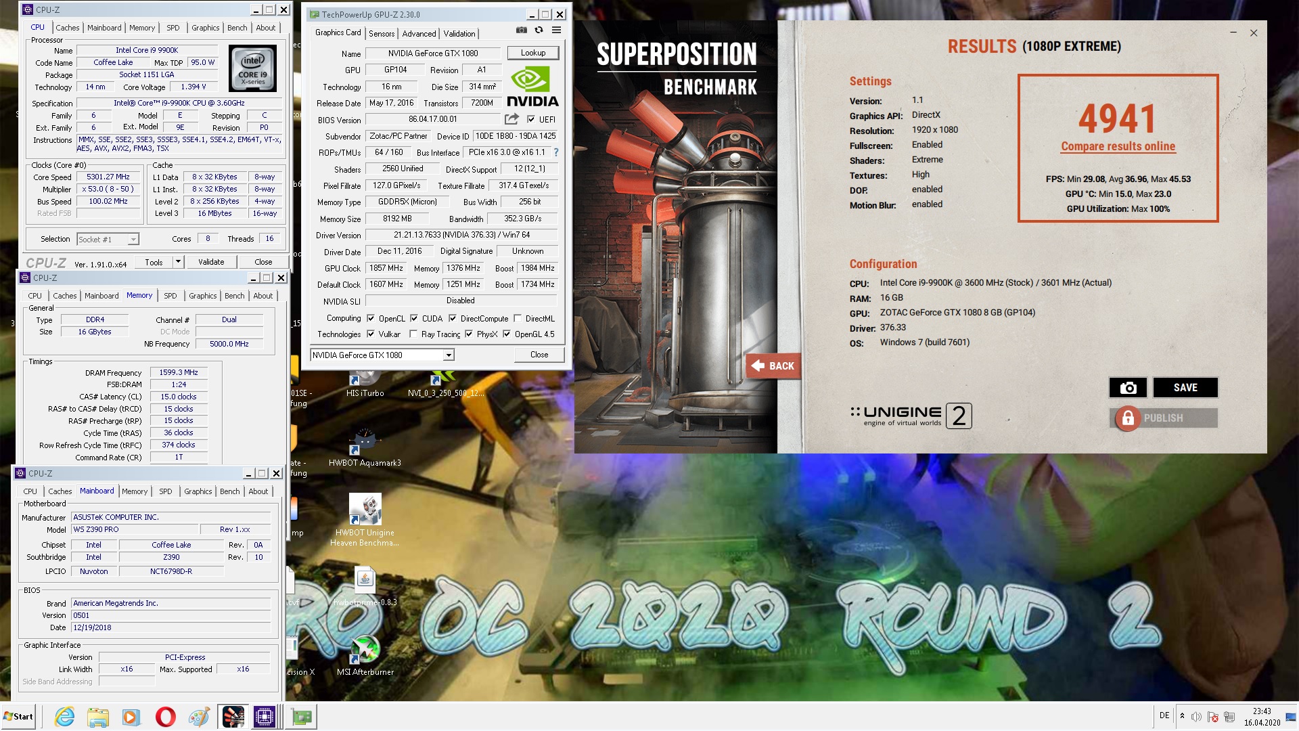
Task: Click the 4941 benchmark score
Action: tap(1118, 119)
